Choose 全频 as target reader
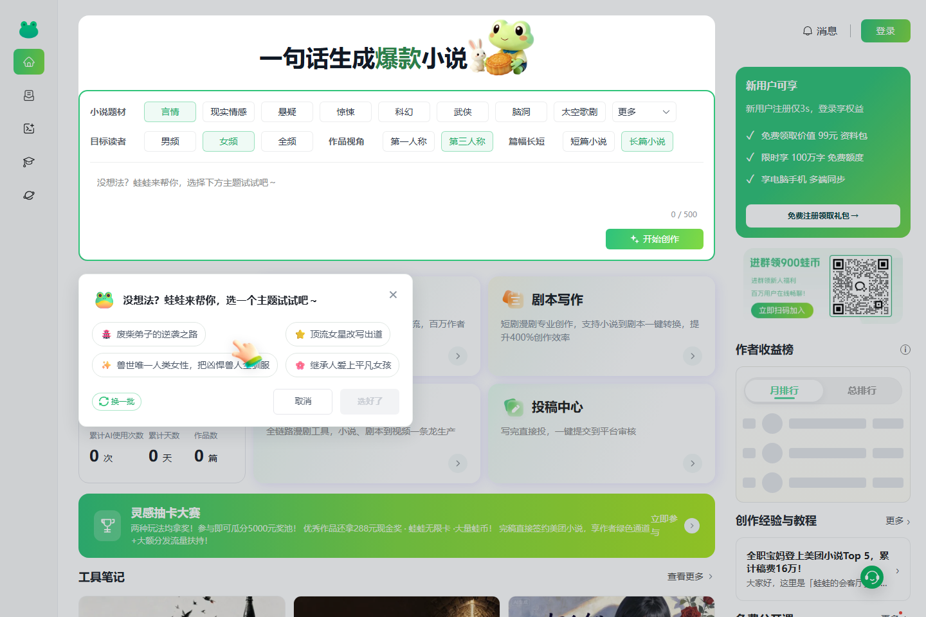926x617 pixels. (287, 141)
